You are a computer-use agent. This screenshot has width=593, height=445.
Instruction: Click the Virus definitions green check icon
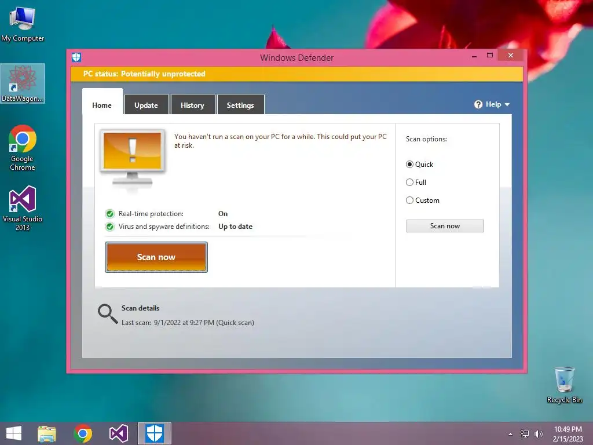109,227
